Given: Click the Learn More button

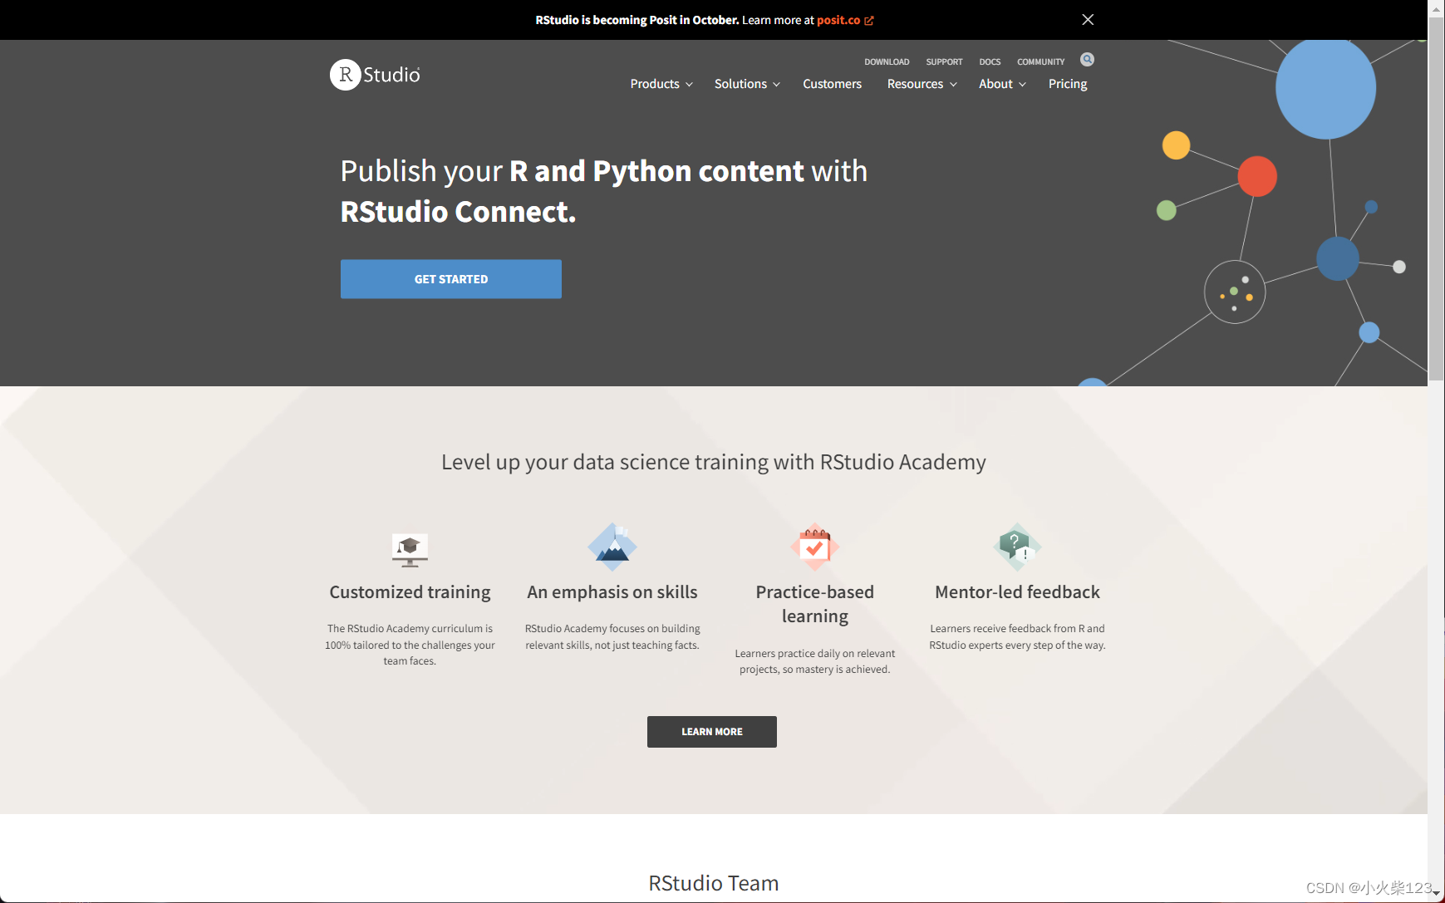Looking at the screenshot, I should (x=712, y=732).
